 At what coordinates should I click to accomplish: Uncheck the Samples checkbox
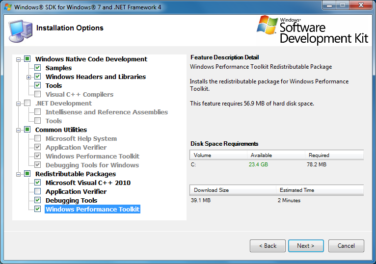click(38, 68)
